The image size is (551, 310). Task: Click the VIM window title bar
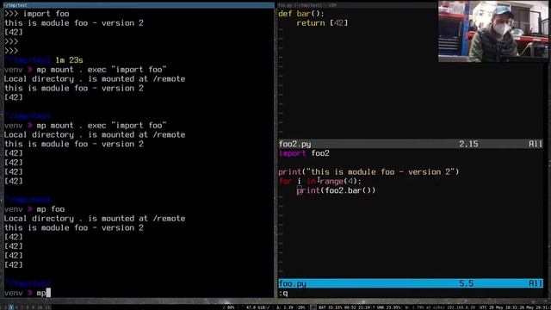pyautogui.click(x=357, y=5)
